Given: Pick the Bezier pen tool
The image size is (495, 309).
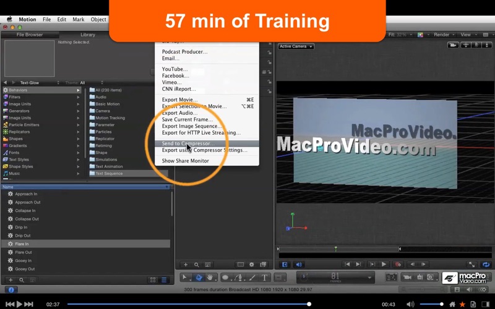Looking at the screenshot, I should 239,277.
